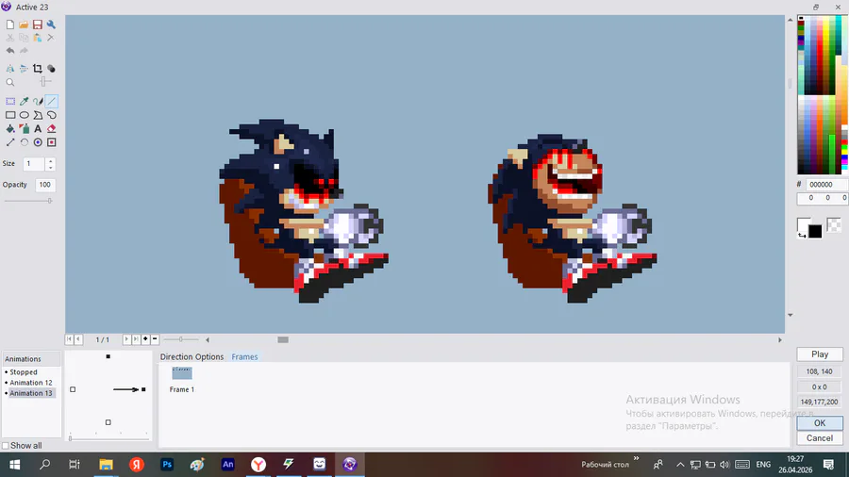
Task: Click the hex color 000000 field
Action: pos(826,185)
